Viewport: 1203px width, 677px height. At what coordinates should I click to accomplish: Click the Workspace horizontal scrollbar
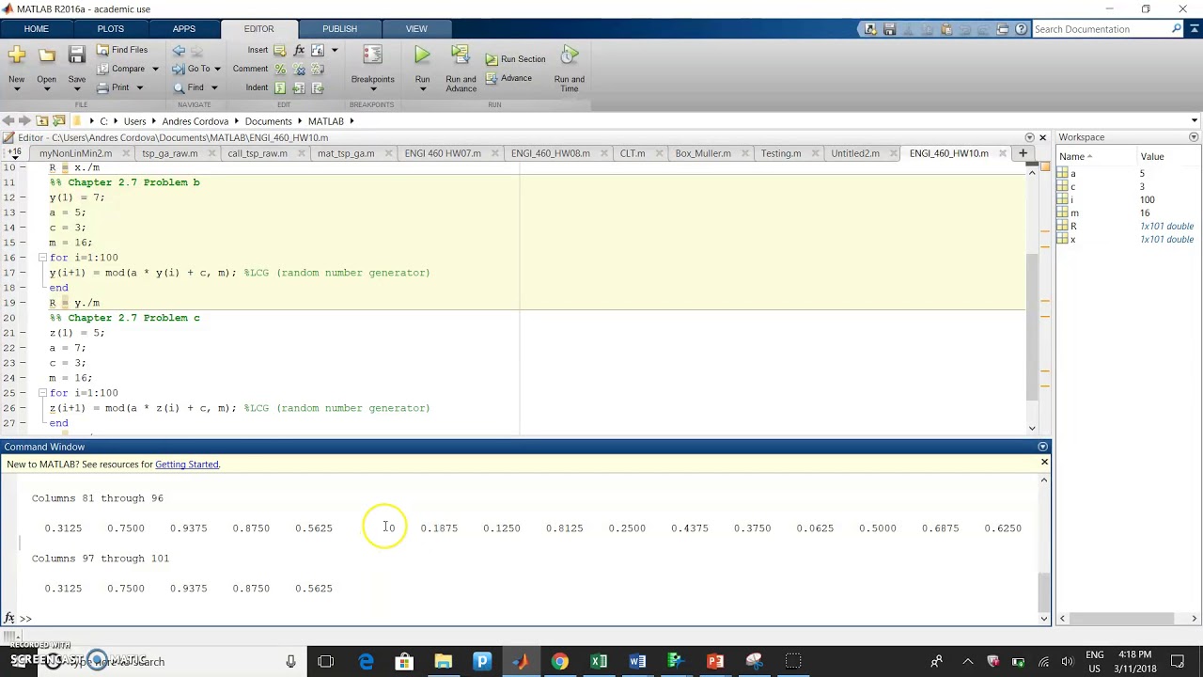coord(1128,618)
